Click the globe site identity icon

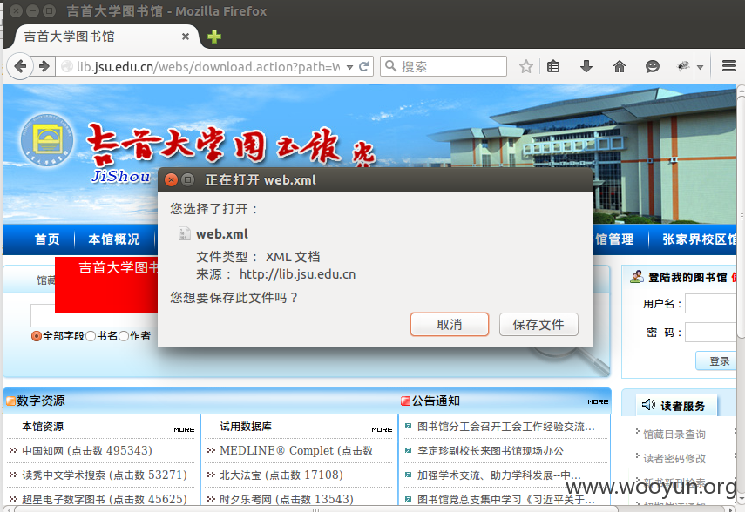[x=67, y=66]
